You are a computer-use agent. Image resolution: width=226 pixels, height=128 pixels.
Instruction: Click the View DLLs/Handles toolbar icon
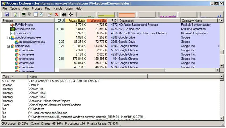[x=42, y=15]
